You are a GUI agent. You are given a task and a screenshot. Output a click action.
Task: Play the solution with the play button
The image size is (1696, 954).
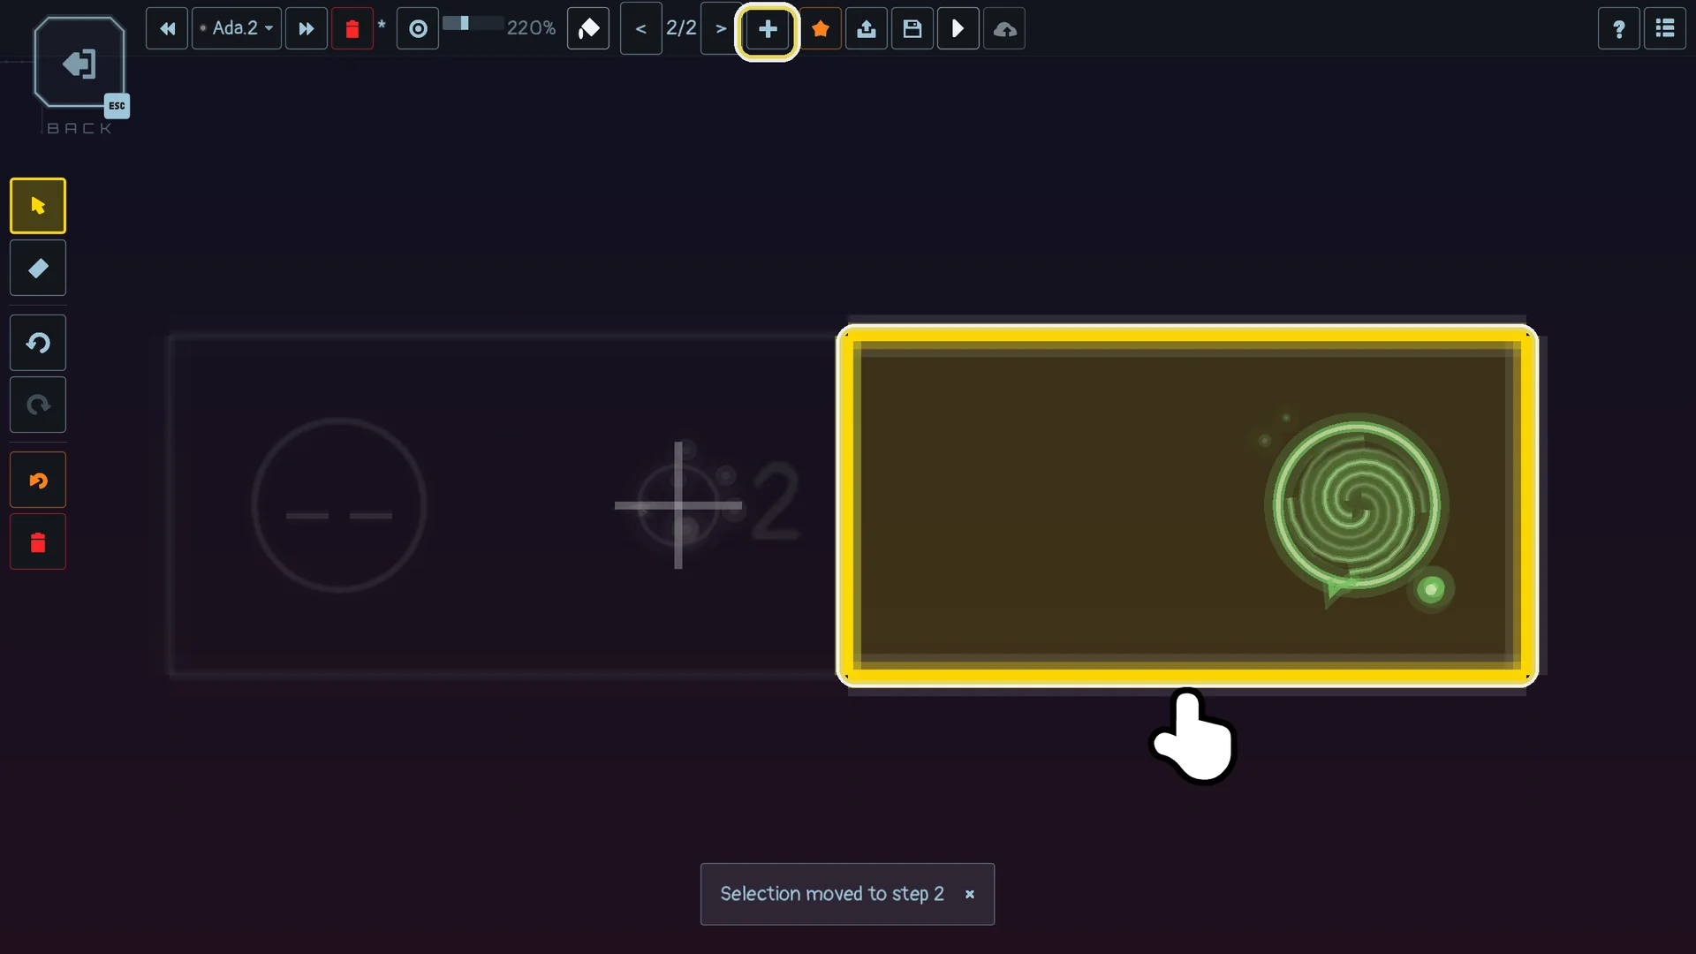(958, 29)
